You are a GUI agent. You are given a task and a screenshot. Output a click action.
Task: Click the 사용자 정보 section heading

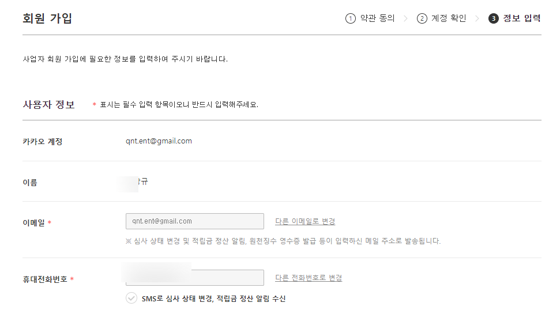[48, 104]
